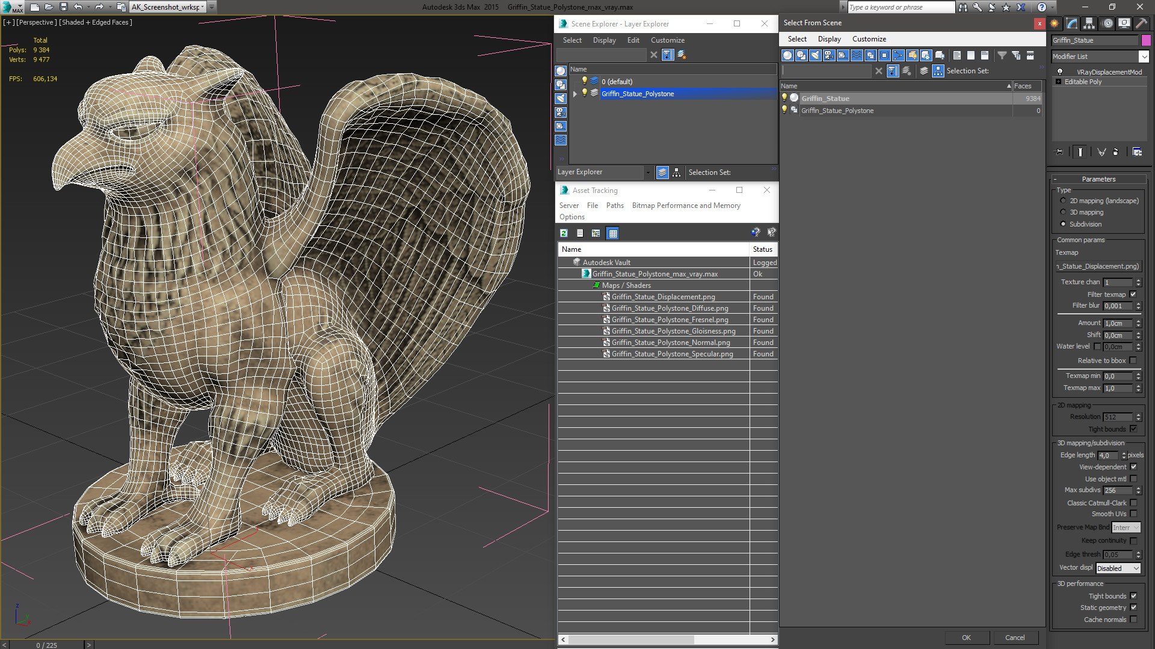Open Bitmap Performance and Memory menu

(x=686, y=206)
